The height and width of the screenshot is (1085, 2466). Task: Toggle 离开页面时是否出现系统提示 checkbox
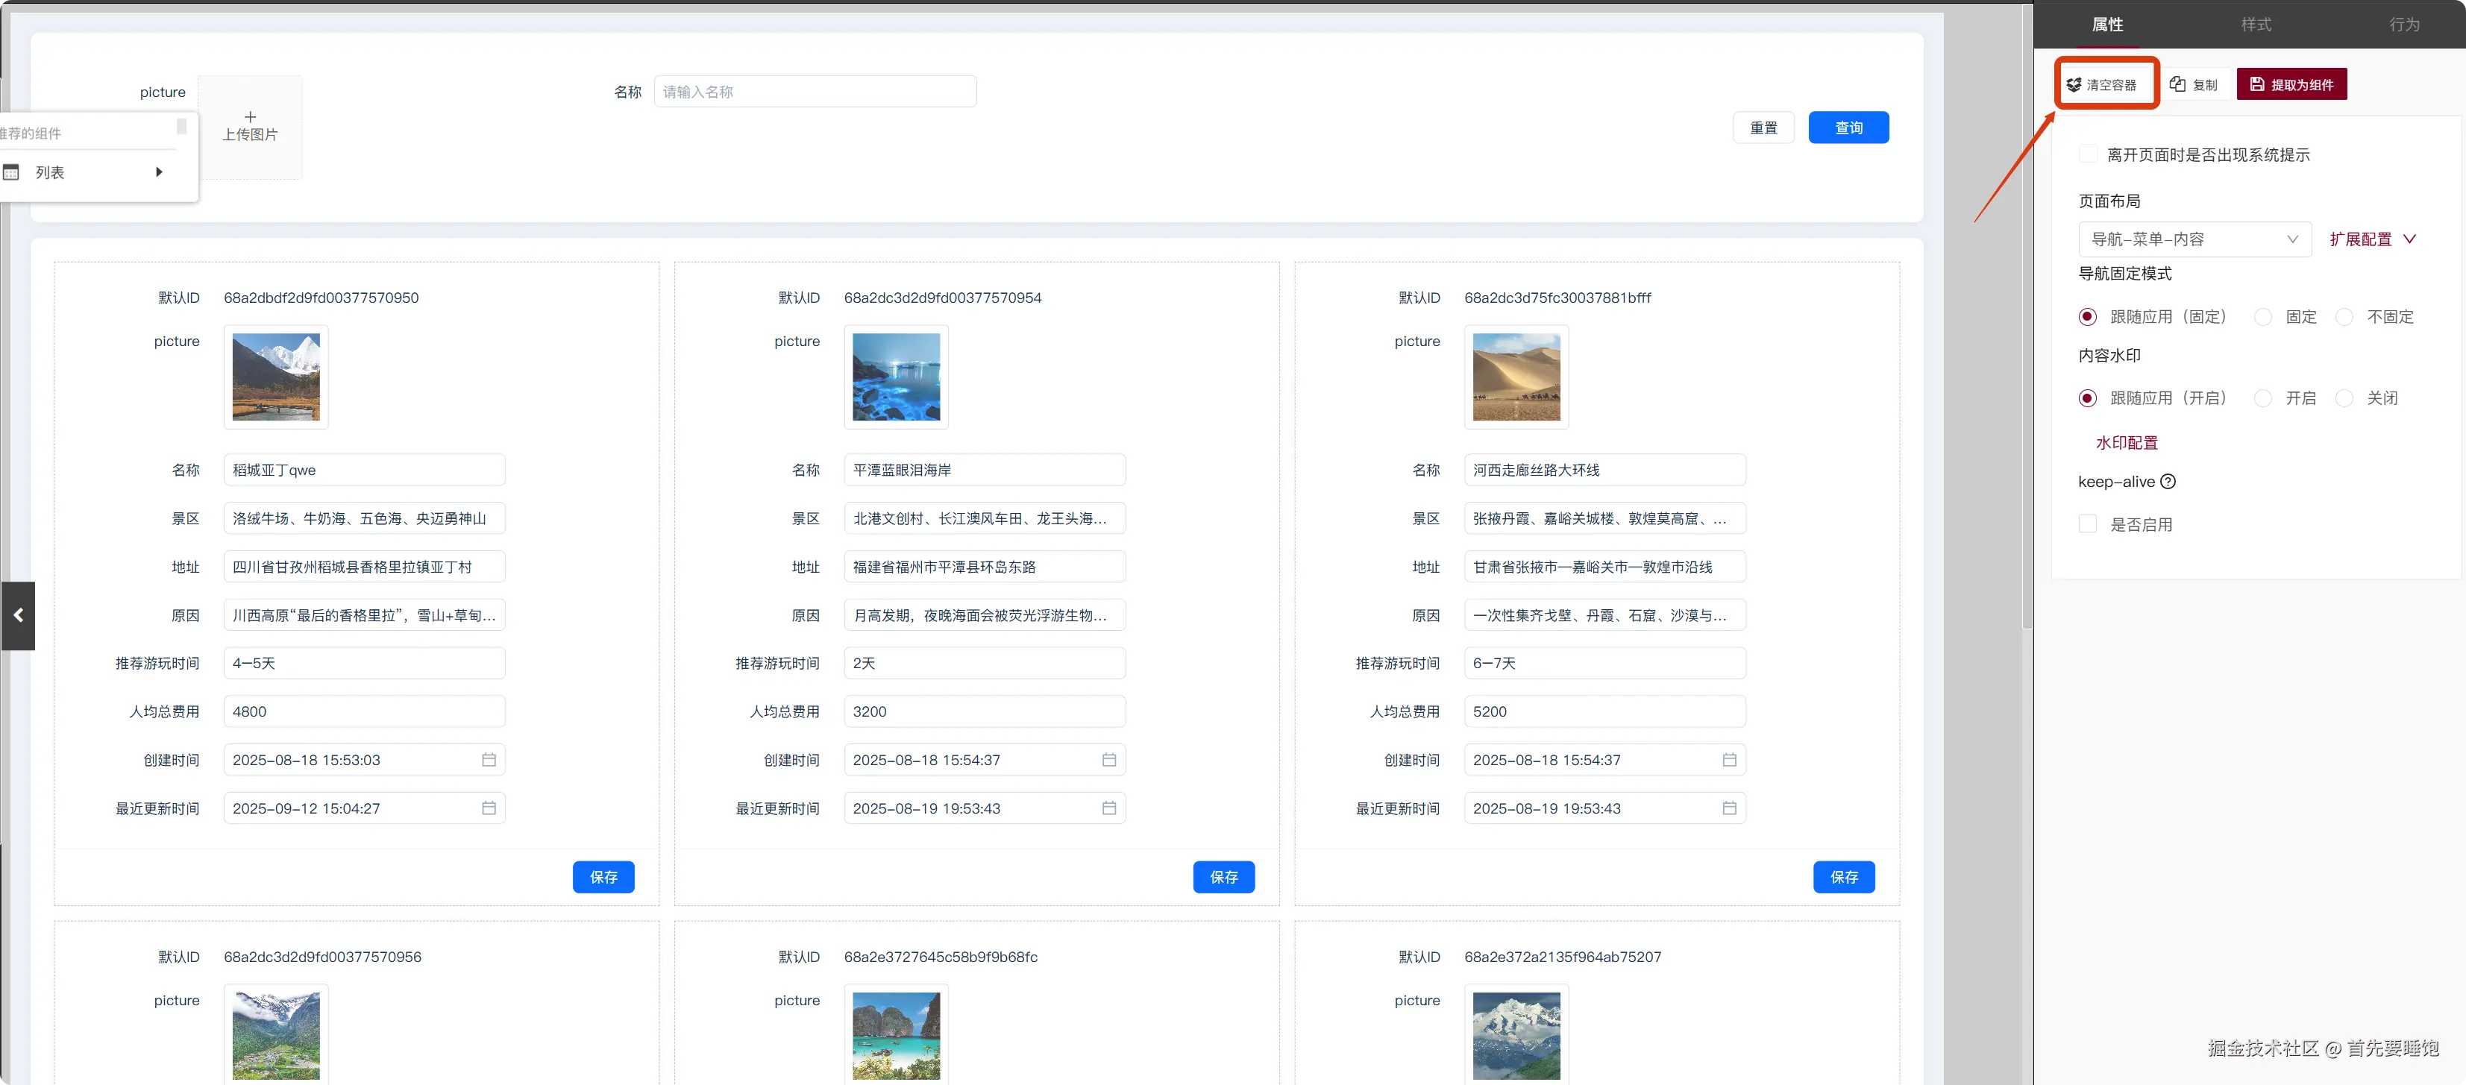click(x=2088, y=154)
